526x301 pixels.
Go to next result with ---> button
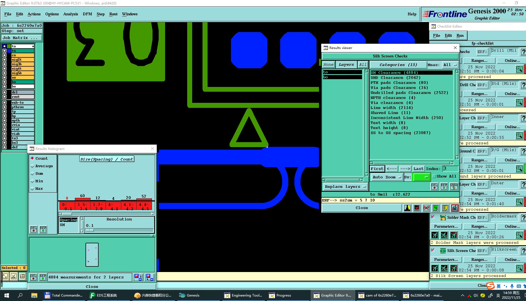(405, 169)
